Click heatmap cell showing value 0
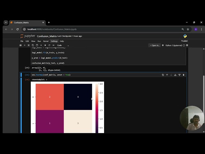Viewport: 205px width, 154px height. (78, 97)
